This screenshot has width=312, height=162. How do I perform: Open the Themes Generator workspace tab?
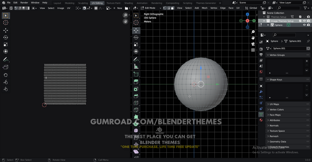206,3
